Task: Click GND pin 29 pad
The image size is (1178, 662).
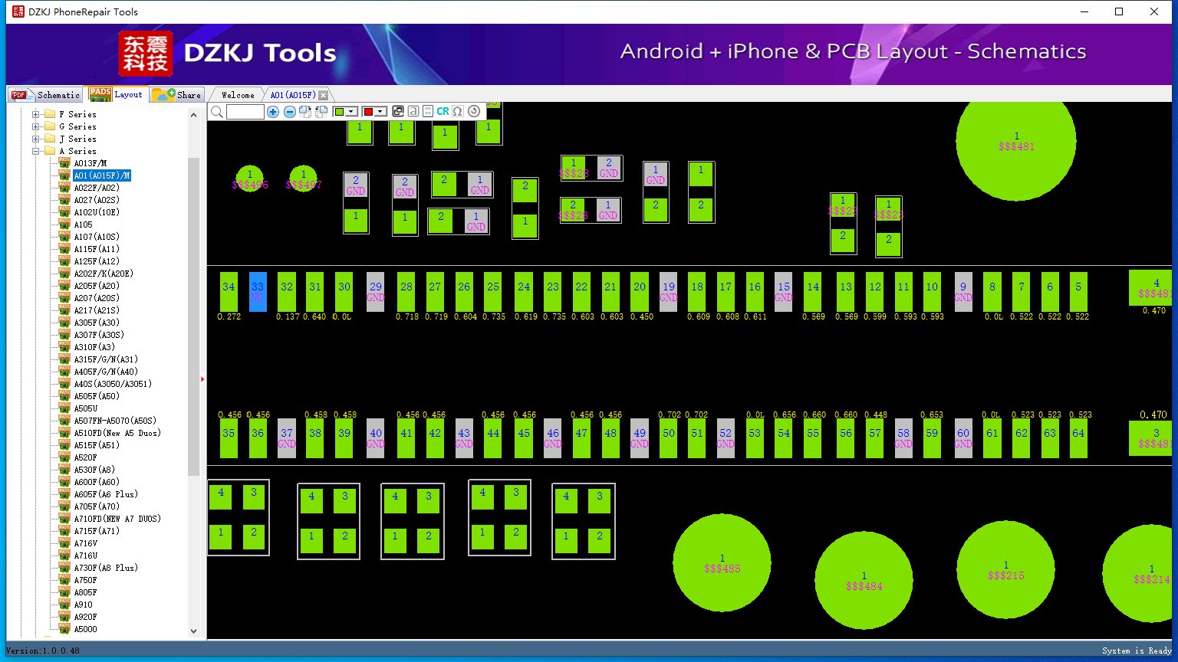Action: [x=375, y=291]
